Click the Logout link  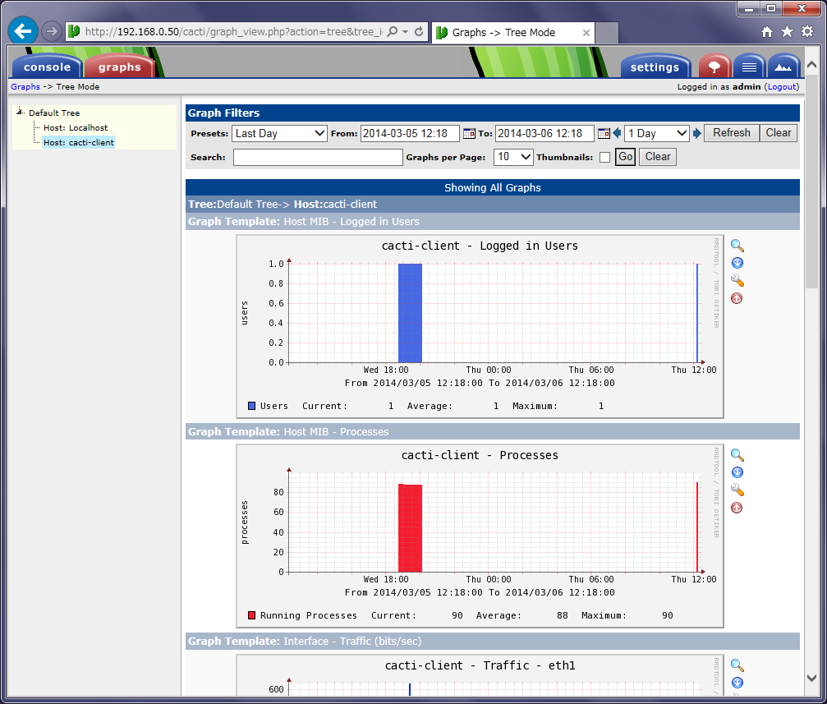(x=782, y=86)
